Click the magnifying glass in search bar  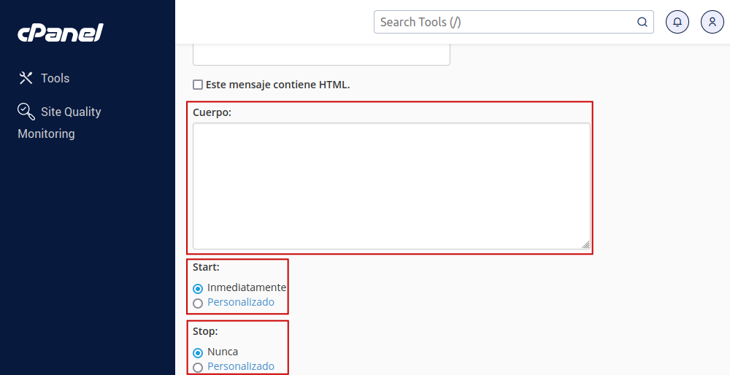[x=642, y=22]
